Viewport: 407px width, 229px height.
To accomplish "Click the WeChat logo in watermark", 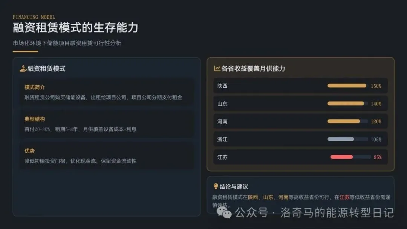I will 225,213.
